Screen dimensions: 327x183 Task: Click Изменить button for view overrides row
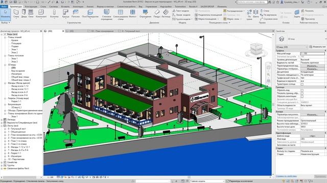[x=312, y=66]
